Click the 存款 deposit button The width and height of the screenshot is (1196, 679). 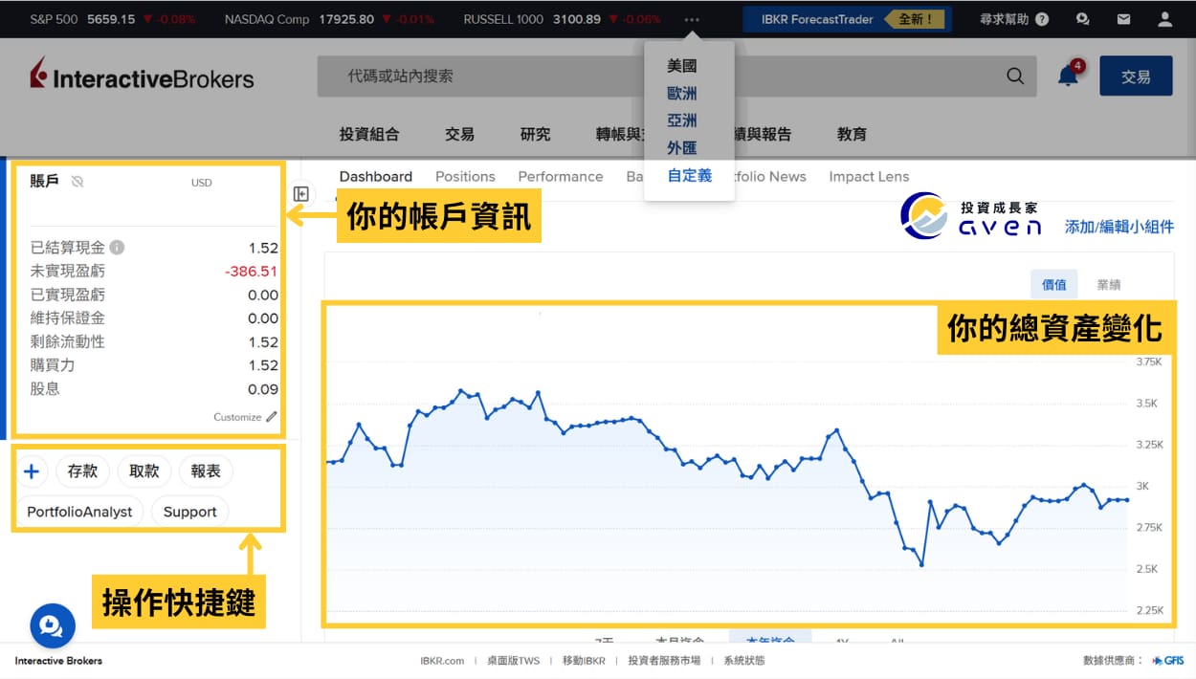pos(83,471)
